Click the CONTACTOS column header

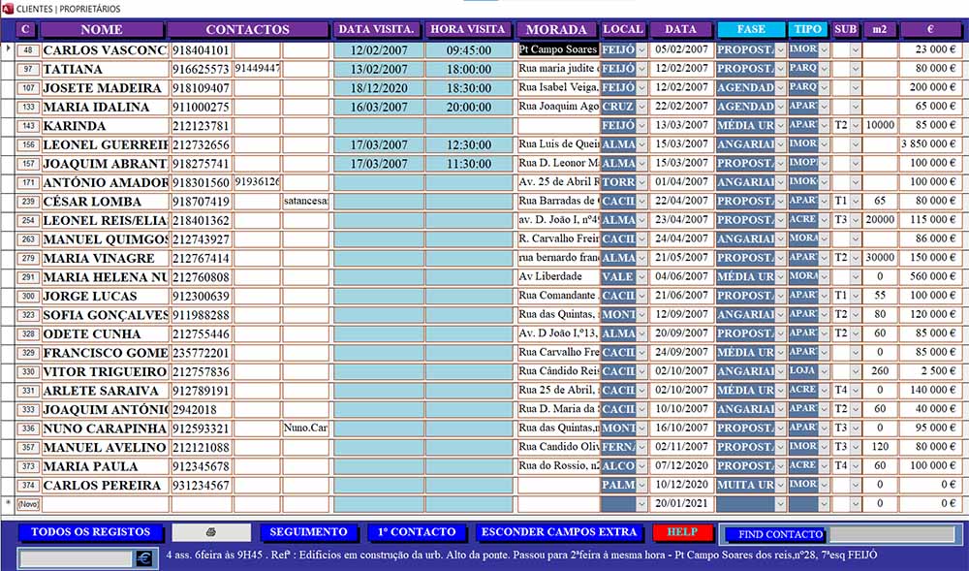click(247, 29)
